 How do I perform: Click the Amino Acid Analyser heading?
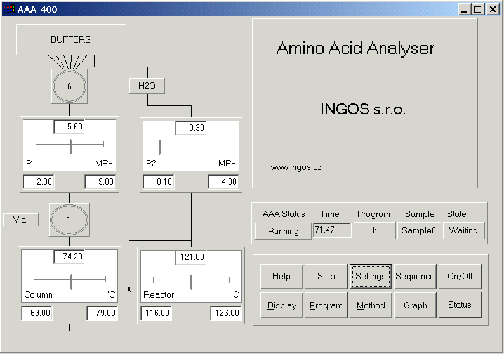pos(355,48)
